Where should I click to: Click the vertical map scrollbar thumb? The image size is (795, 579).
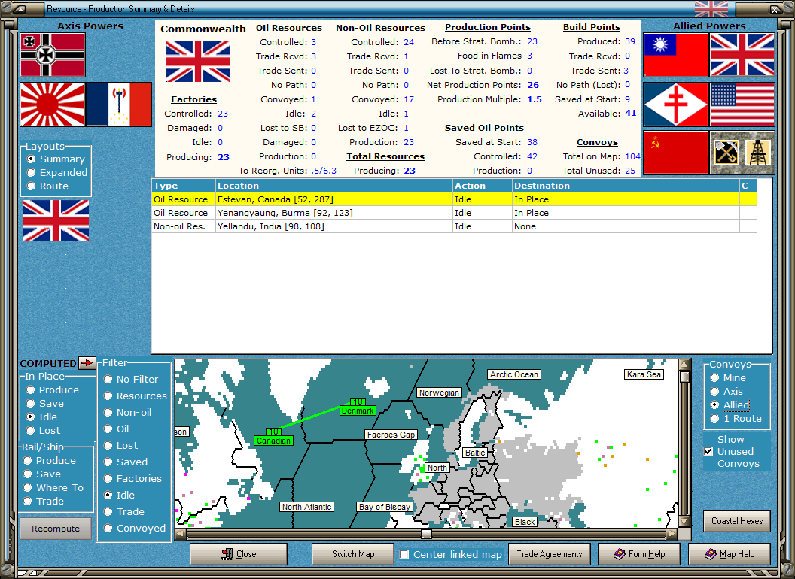[x=684, y=377]
